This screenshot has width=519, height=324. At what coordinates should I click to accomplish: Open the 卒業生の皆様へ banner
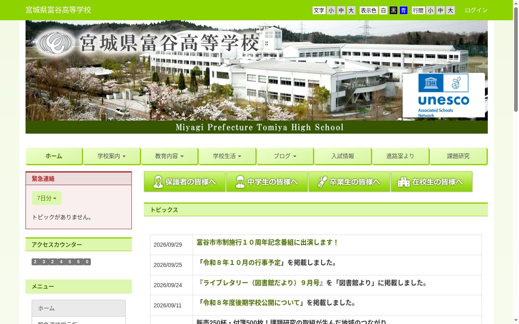[349, 182]
